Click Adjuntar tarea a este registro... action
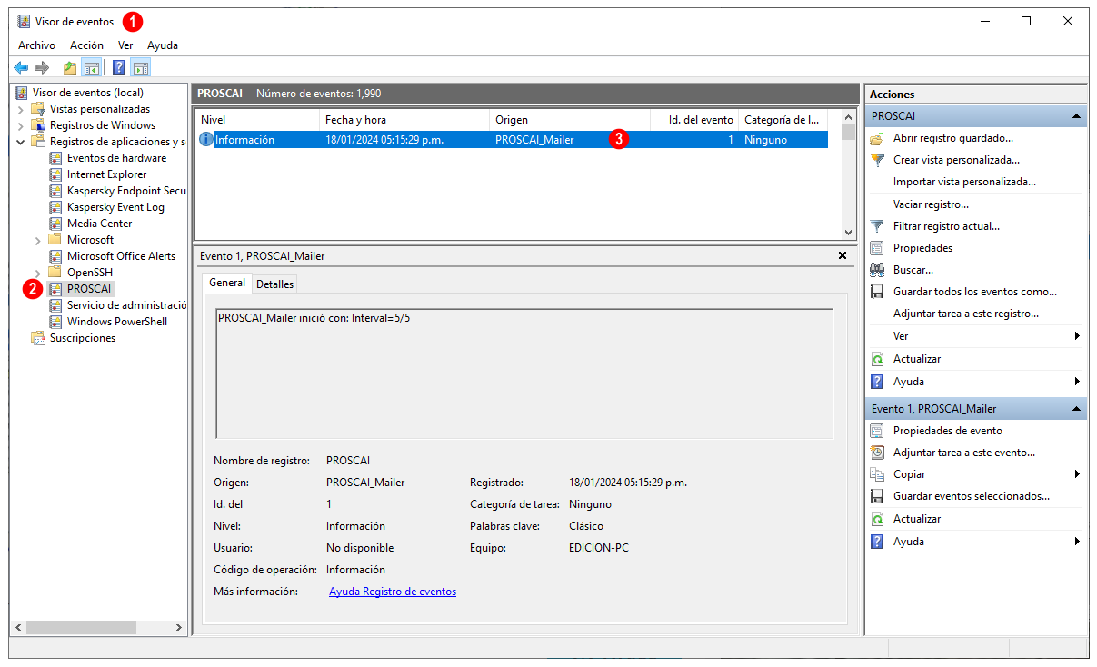The height and width of the screenshot is (667, 1097). (x=966, y=314)
